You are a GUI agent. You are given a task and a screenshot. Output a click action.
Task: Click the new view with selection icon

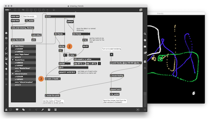(x=11, y=110)
